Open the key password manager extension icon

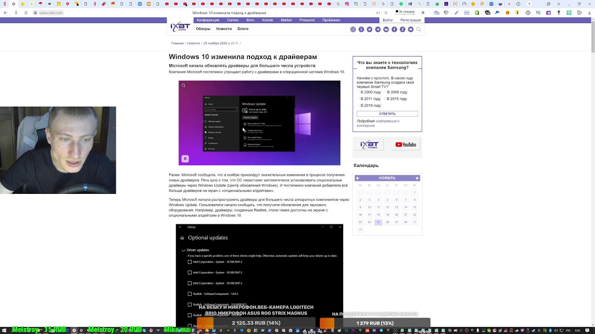coord(558,13)
